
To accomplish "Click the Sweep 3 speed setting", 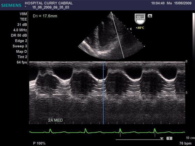I will [x=20, y=46].
